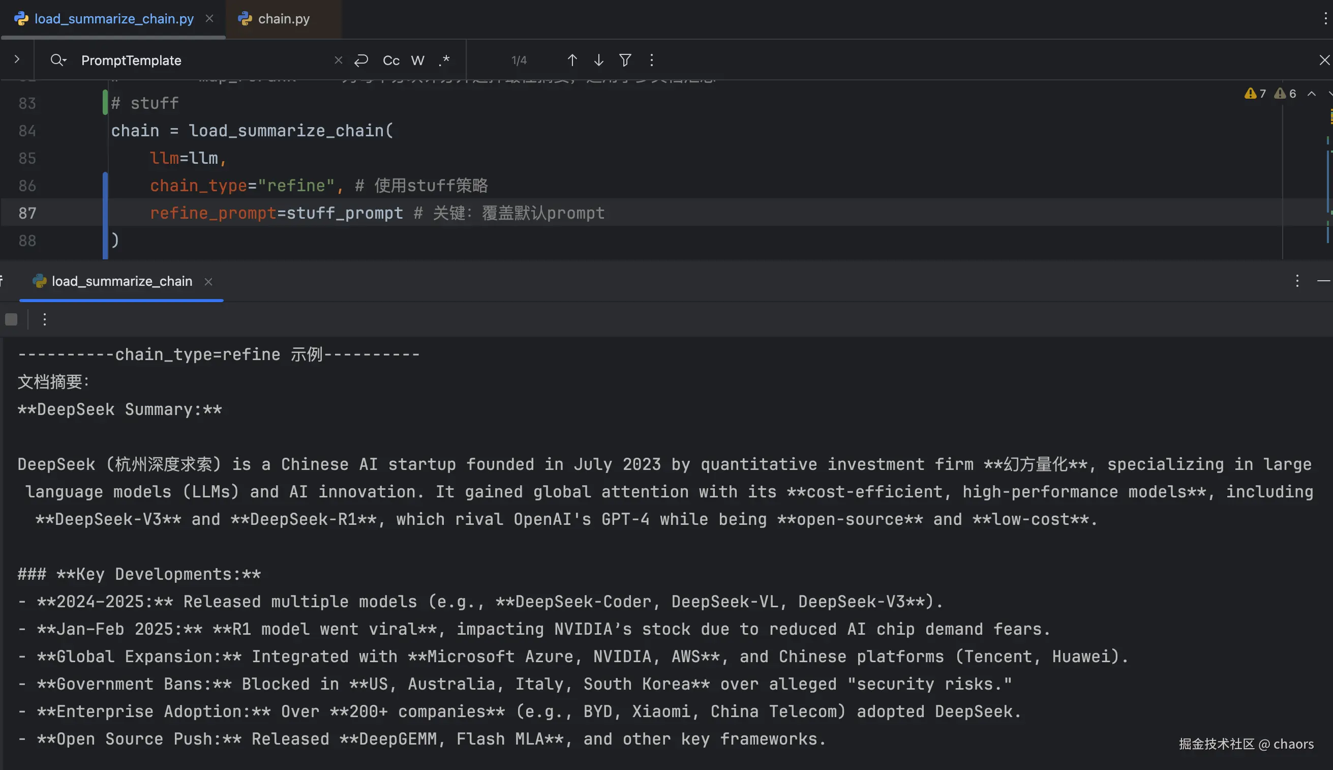Click the '文档摘要:' console output line
Screen dimensions: 1333x770
click(53, 382)
